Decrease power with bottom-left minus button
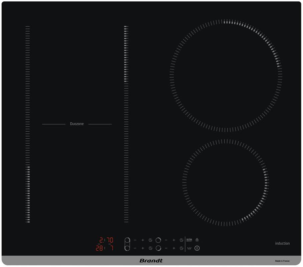This screenshot has width=303, height=267. point(135,248)
